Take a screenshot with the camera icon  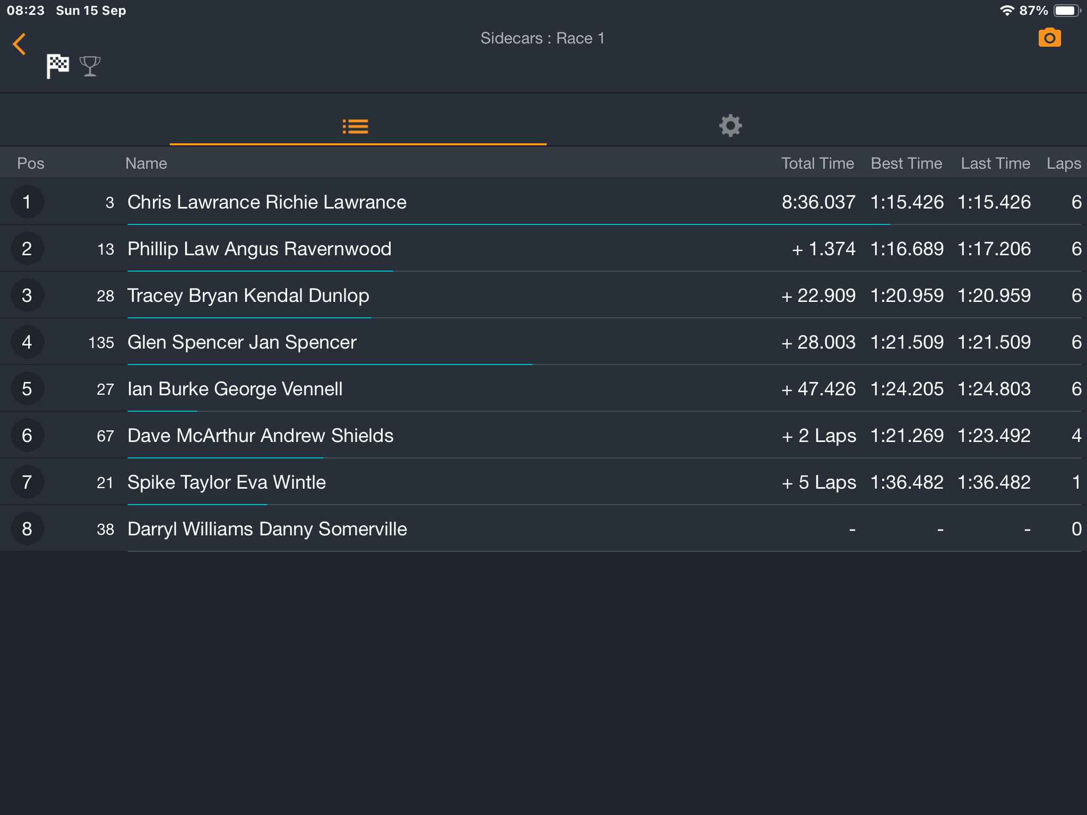pos(1049,38)
